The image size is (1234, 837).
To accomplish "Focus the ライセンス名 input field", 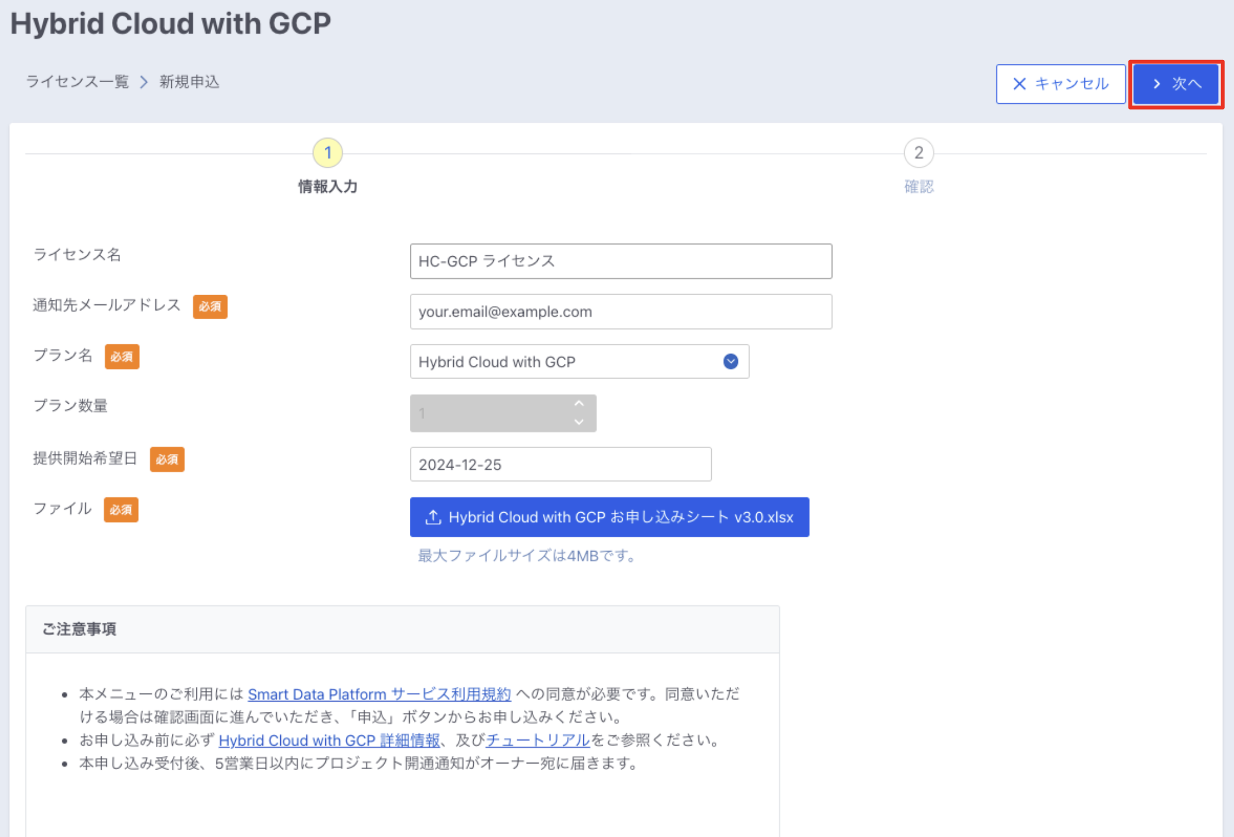I will 620,261.
